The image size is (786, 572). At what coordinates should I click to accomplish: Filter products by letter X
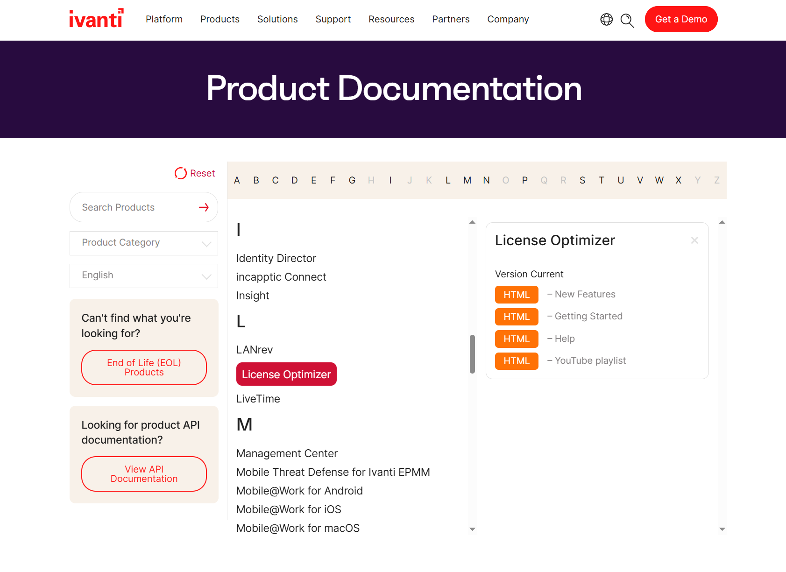coord(678,180)
